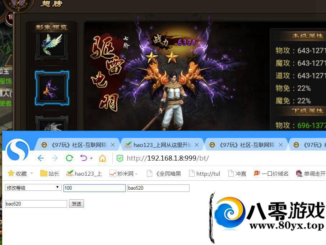
Task: Open the 单调走开 bookmark
Action: 311,174
